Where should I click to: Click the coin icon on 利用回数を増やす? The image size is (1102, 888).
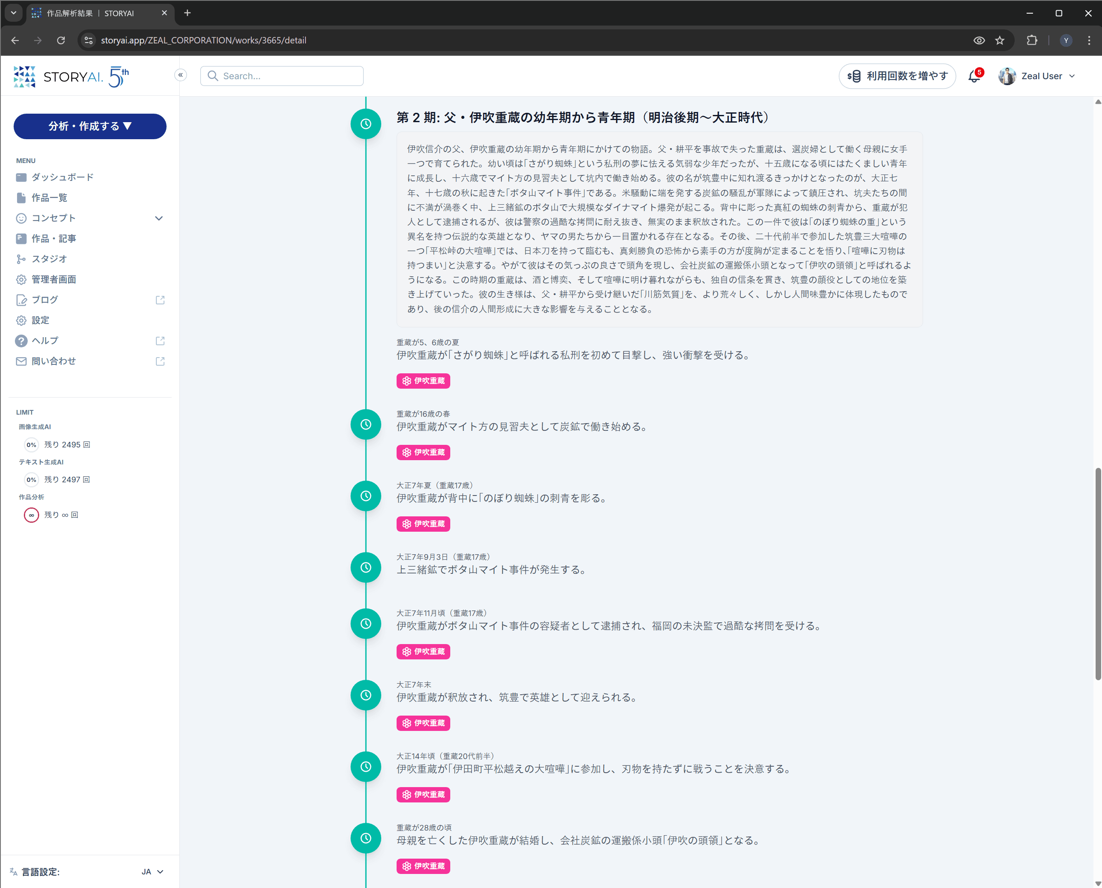point(854,76)
